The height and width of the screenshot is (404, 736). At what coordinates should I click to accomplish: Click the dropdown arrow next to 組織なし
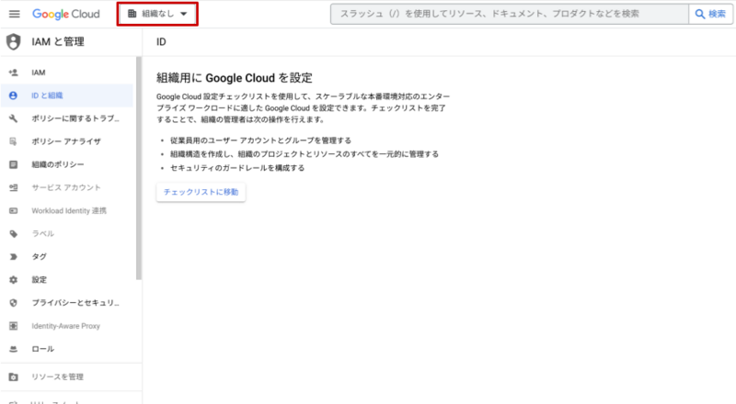tap(183, 14)
